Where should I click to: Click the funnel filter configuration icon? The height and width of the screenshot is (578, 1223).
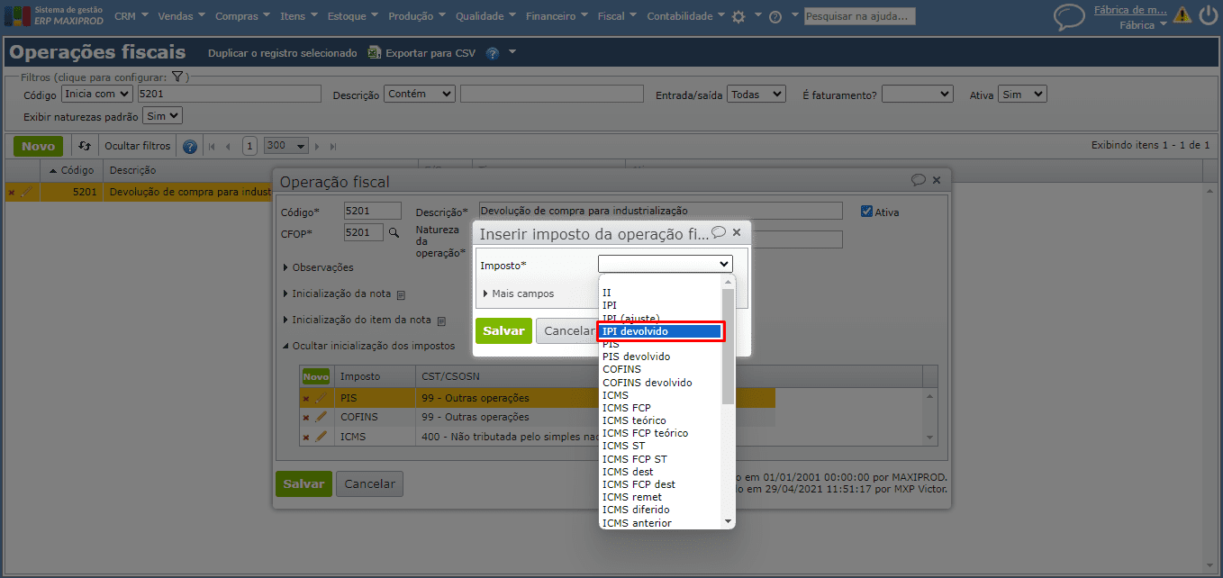tap(177, 77)
